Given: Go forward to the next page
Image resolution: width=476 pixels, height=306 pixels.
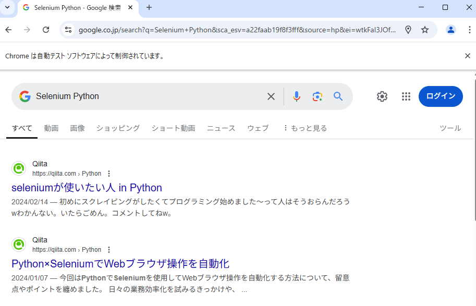Looking at the screenshot, I should [x=27, y=30].
